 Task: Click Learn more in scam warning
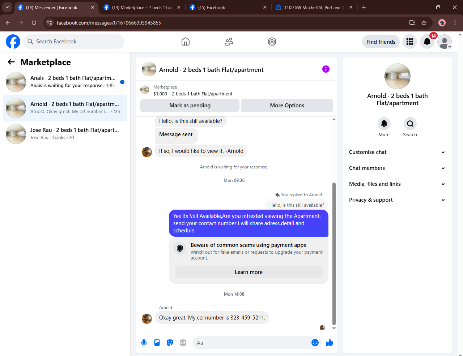249,272
